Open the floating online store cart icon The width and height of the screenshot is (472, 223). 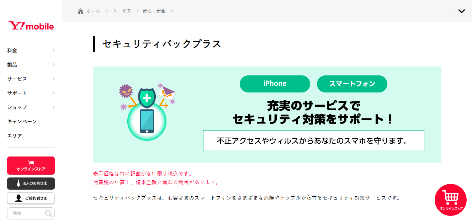click(x=451, y=200)
